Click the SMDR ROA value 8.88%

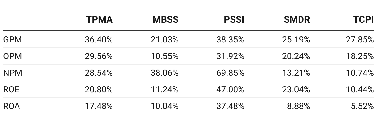(298, 106)
